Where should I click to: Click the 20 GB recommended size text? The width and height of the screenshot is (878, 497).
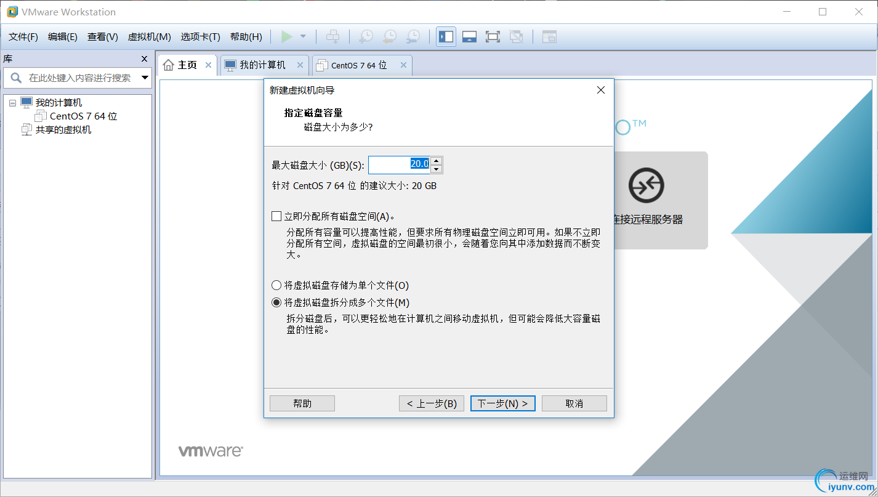point(423,185)
